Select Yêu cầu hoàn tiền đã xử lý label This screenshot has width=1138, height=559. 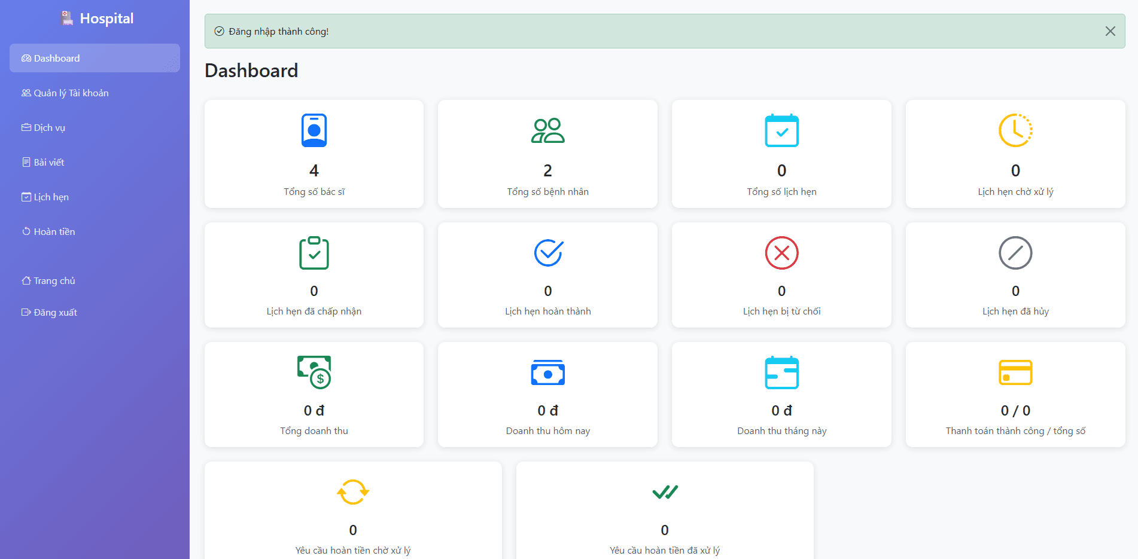665,550
